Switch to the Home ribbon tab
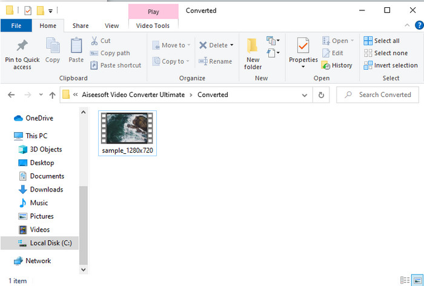The width and height of the screenshot is (424, 286). pos(48,25)
